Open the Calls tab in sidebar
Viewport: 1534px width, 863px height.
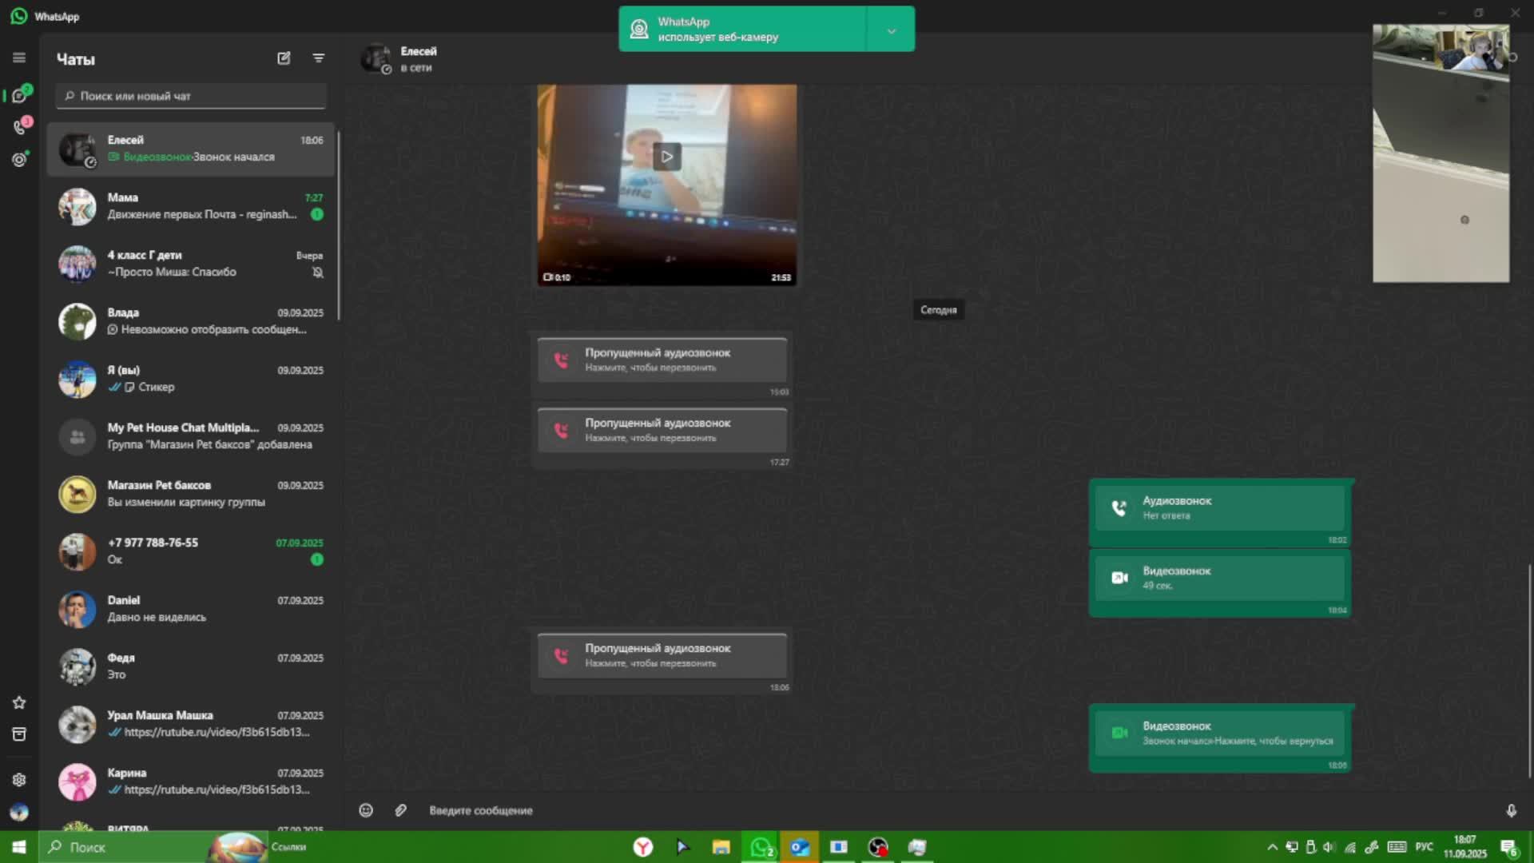coord(19,128)
